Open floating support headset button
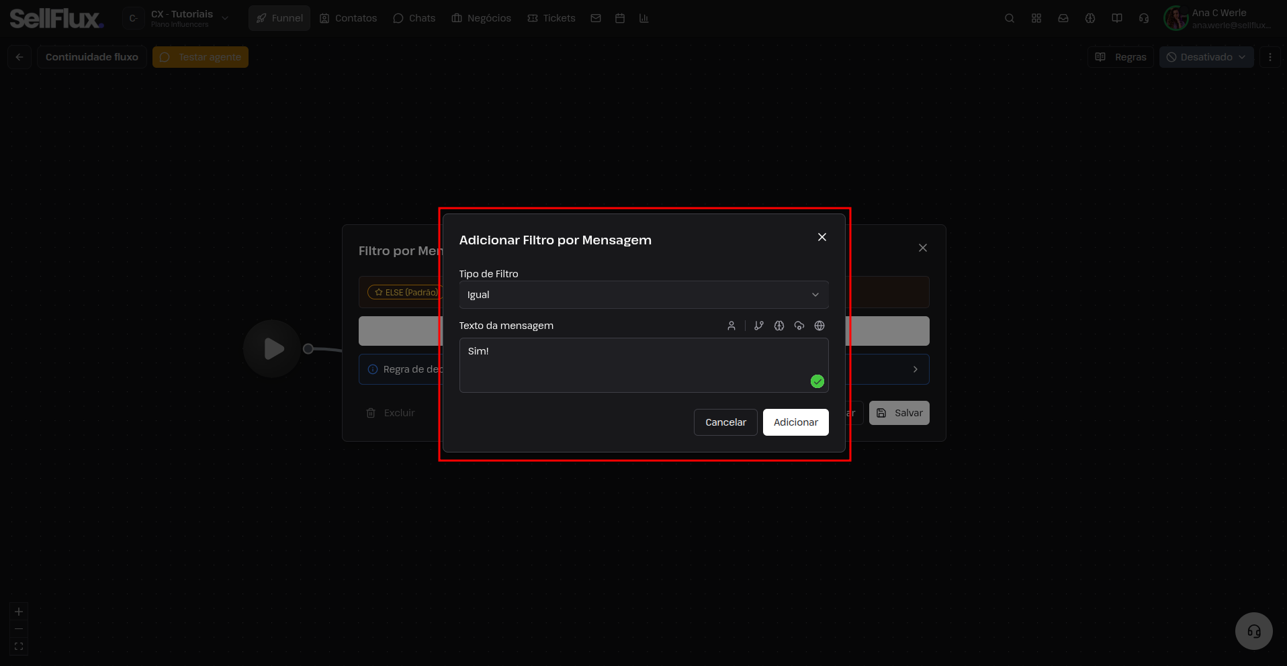1287x666 pixels. point(1254,631)
